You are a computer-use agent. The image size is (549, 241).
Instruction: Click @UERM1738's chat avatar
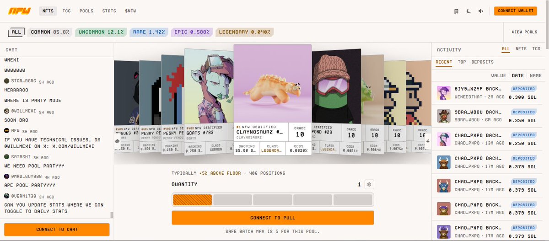coord(7,195)
